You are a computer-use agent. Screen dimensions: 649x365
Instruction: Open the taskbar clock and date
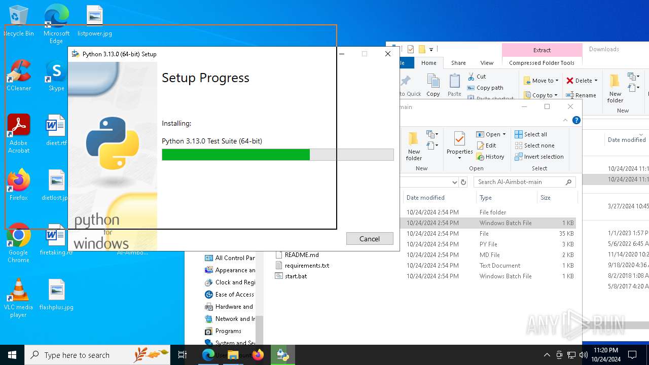point(606,355)
